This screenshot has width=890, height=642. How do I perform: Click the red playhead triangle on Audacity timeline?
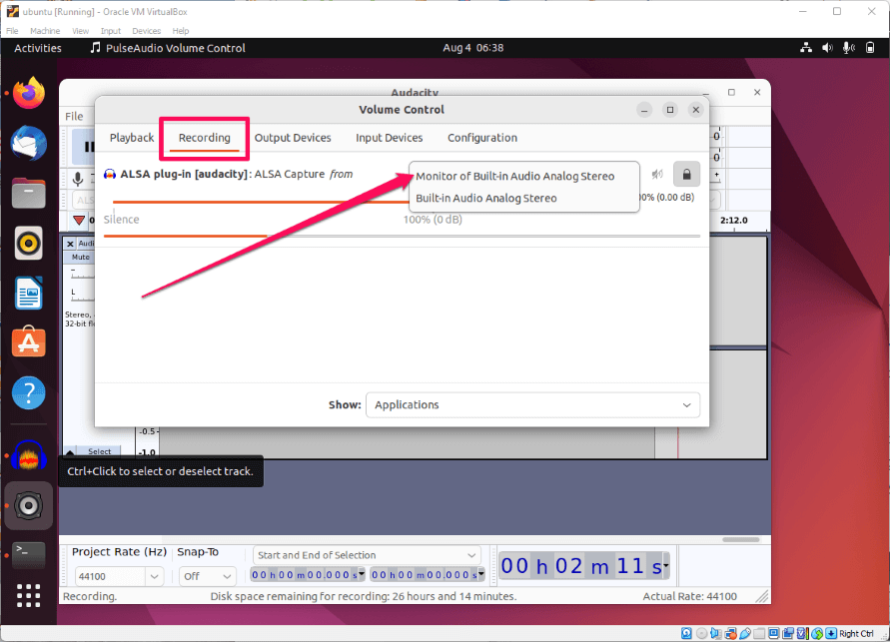click(x=79, y=220)
